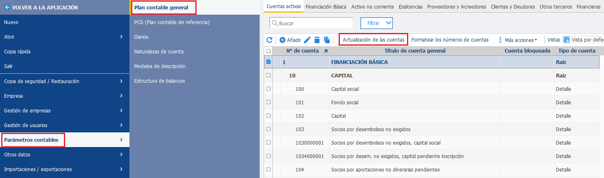Tick the checkbox for account 100 Capital social

pyautogui.click(x=268, y=89)
